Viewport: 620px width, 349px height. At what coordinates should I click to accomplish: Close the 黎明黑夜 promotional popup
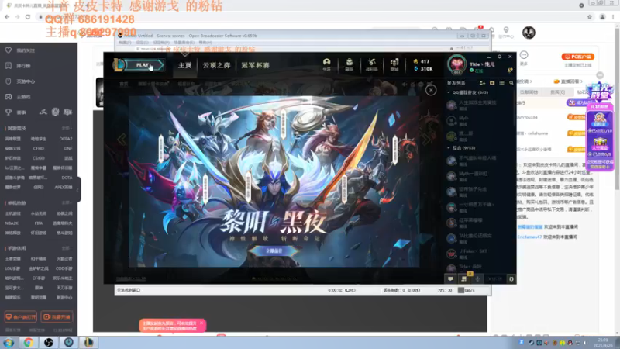click(431, 90)
